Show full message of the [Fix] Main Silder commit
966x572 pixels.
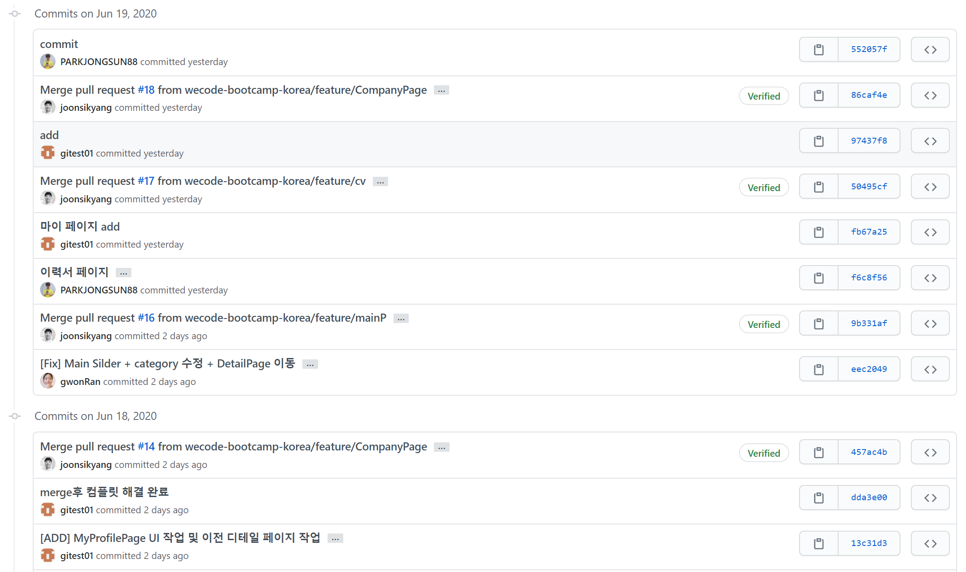coord(310,364)
